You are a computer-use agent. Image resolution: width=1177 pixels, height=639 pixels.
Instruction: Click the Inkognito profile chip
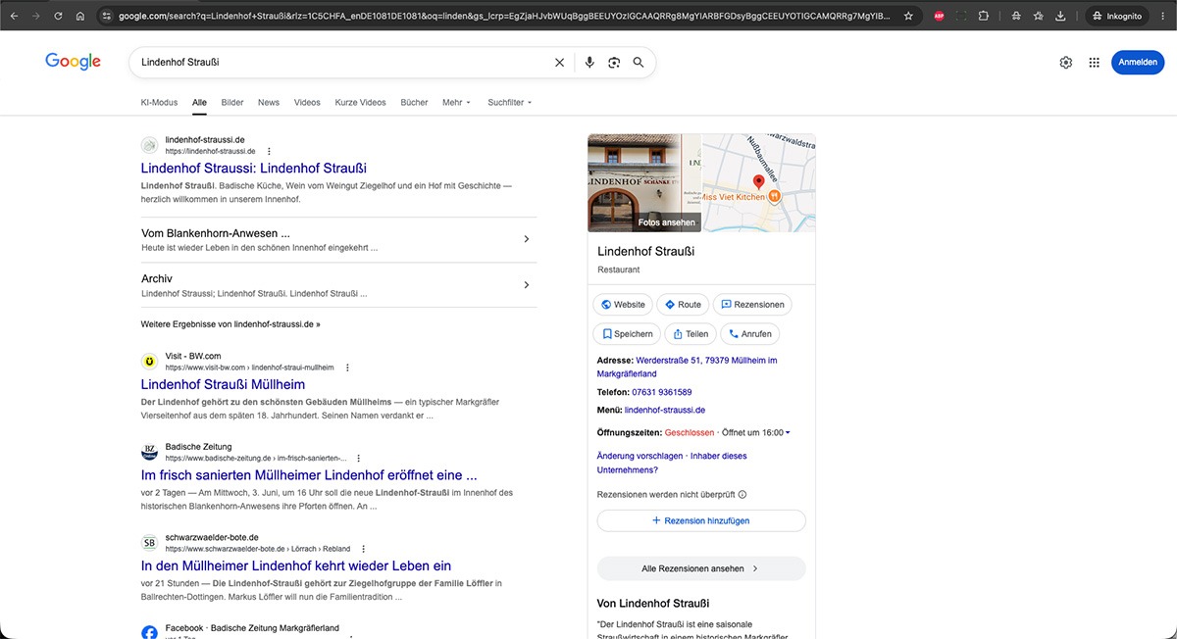click(1117, 17)
